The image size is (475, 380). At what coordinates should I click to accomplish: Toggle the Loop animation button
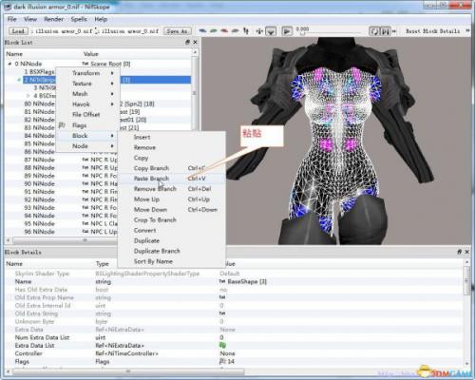374,31
